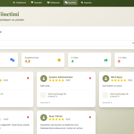Open product thumbnail in System Administrator's review
This screenshot has height=134, width=134.
point(43,95)
